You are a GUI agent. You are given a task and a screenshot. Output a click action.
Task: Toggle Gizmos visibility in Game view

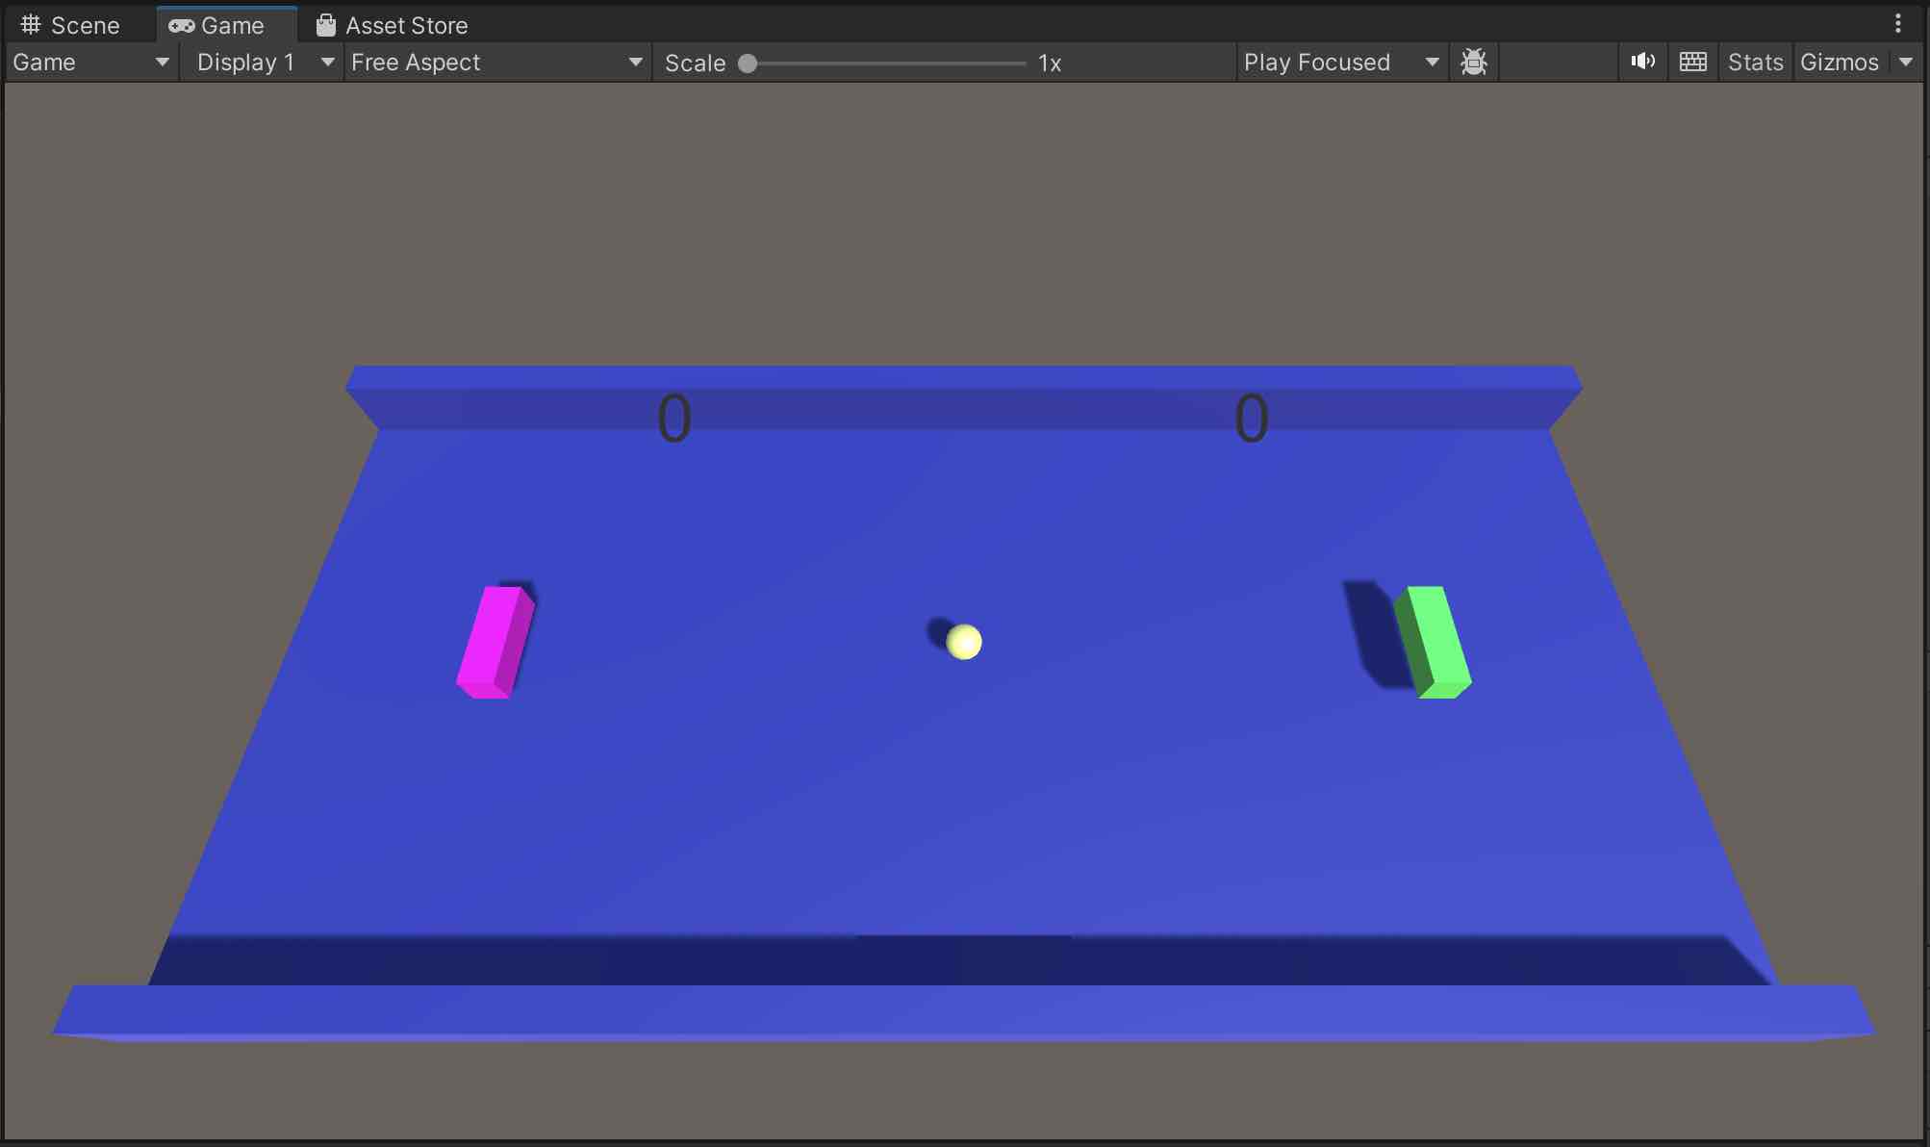(x=1839, y=63)
